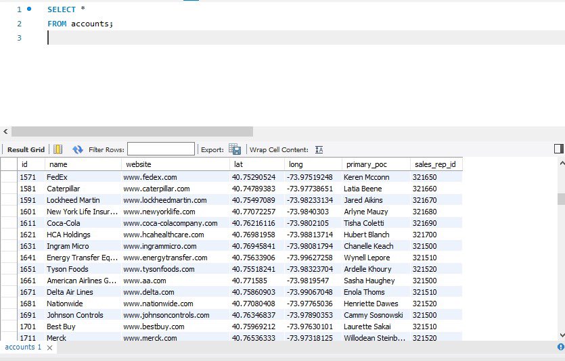
Task: Click the Result Grid label
Action: 26,149
